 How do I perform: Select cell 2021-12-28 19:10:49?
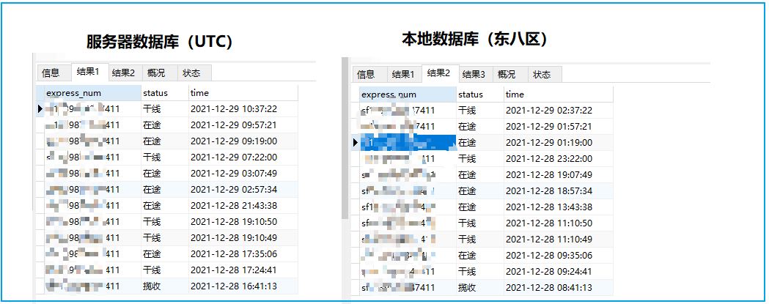(x=243, y=238)
